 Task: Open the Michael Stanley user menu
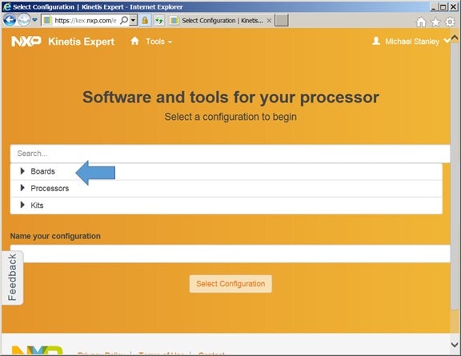tap(411, 42)
